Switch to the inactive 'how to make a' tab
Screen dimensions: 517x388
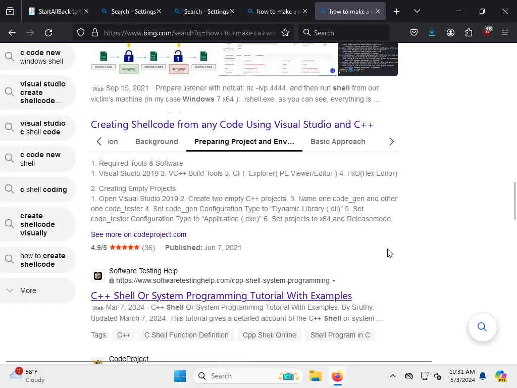point(276,12)
